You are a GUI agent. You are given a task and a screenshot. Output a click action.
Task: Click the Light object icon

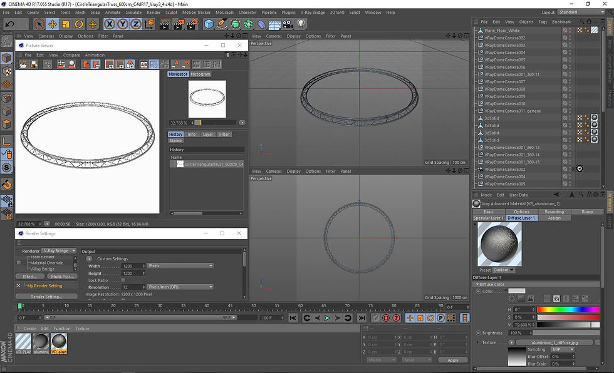pos(301,24)
